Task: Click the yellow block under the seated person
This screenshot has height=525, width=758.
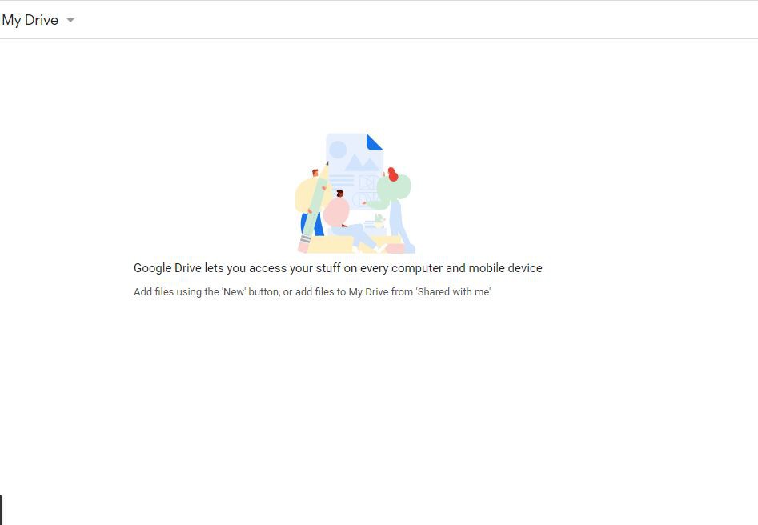Action: pyautogui.click(x=331, y=243)
